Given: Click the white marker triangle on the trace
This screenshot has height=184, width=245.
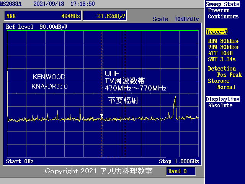Looking at the screenshot, I should click(x=101, y=116).
